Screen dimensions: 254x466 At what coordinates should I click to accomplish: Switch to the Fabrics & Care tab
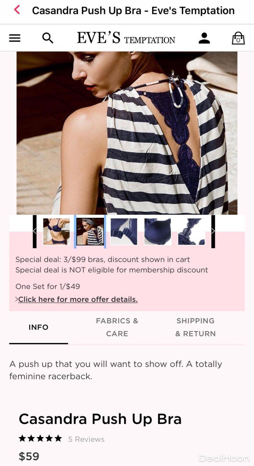coord(117,327)
